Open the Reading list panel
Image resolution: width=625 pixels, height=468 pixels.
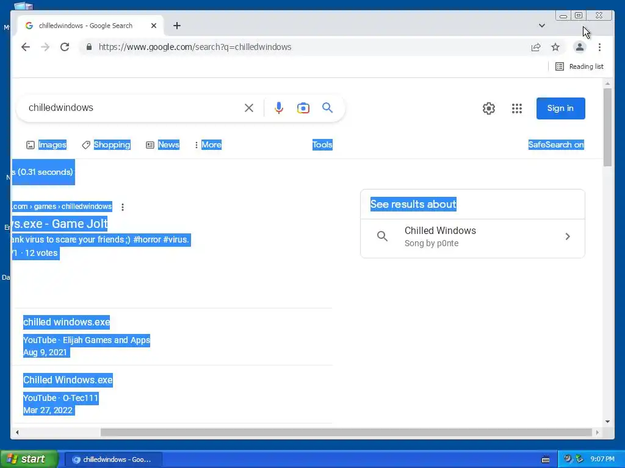click(579, 66)
